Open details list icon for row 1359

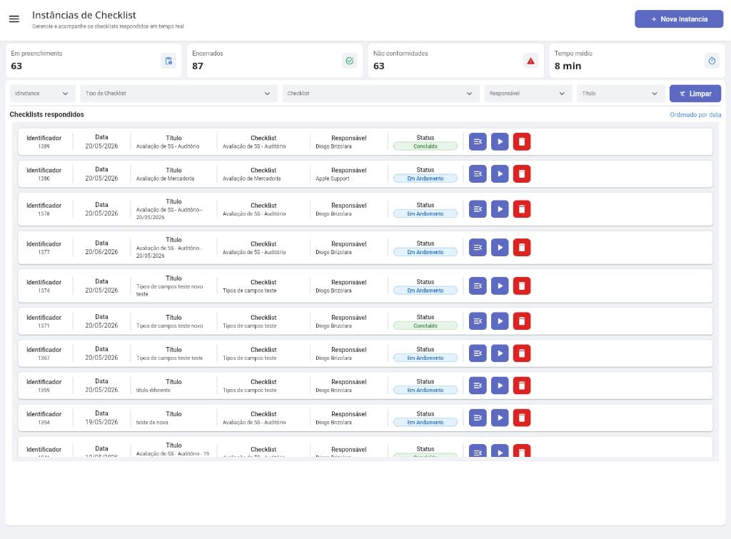click(478, 386)
